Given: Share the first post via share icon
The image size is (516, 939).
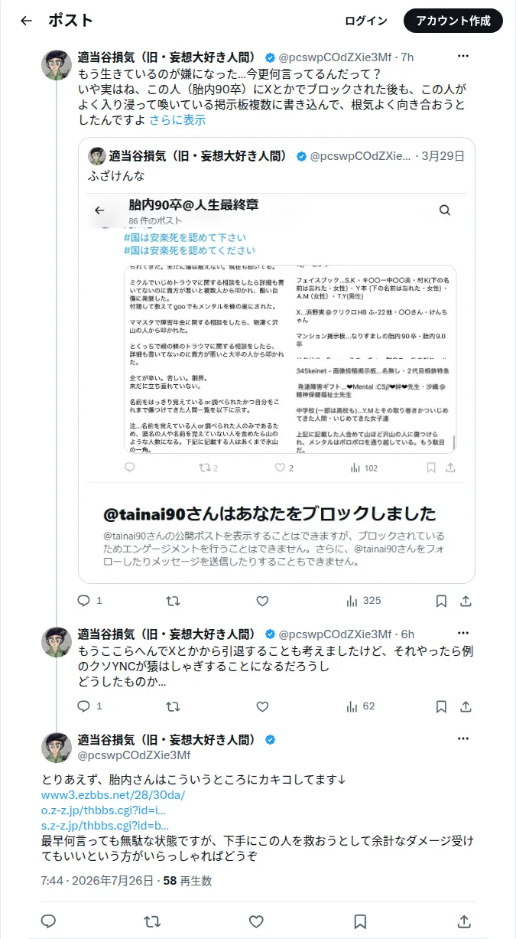Looking at the screenshot, I should point(464,601).
